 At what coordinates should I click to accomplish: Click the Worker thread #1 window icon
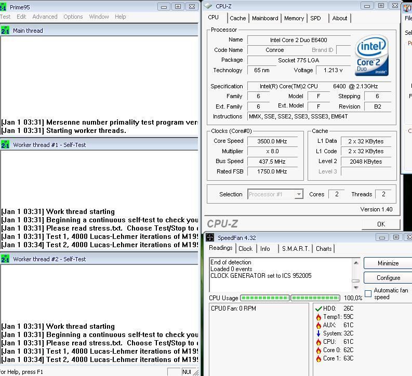coord(5,145)
